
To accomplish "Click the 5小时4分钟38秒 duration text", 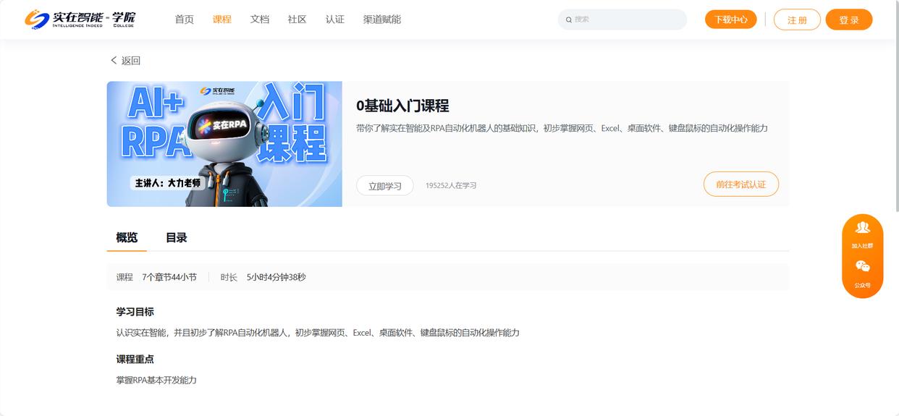I will [x=277, y=277].
